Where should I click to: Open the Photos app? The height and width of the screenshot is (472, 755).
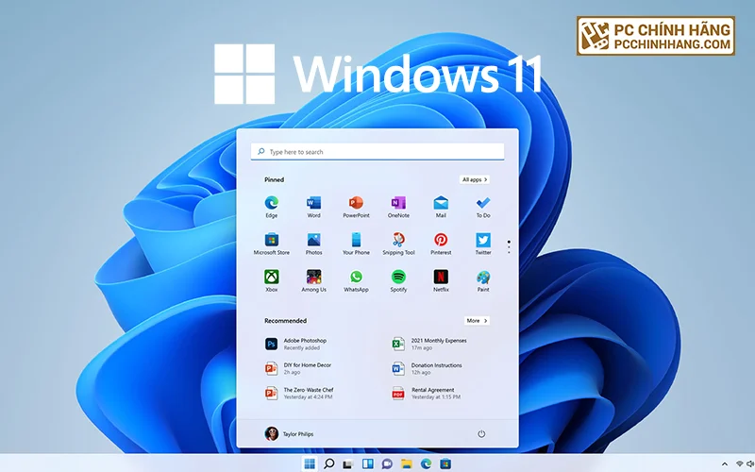(314, 244)
